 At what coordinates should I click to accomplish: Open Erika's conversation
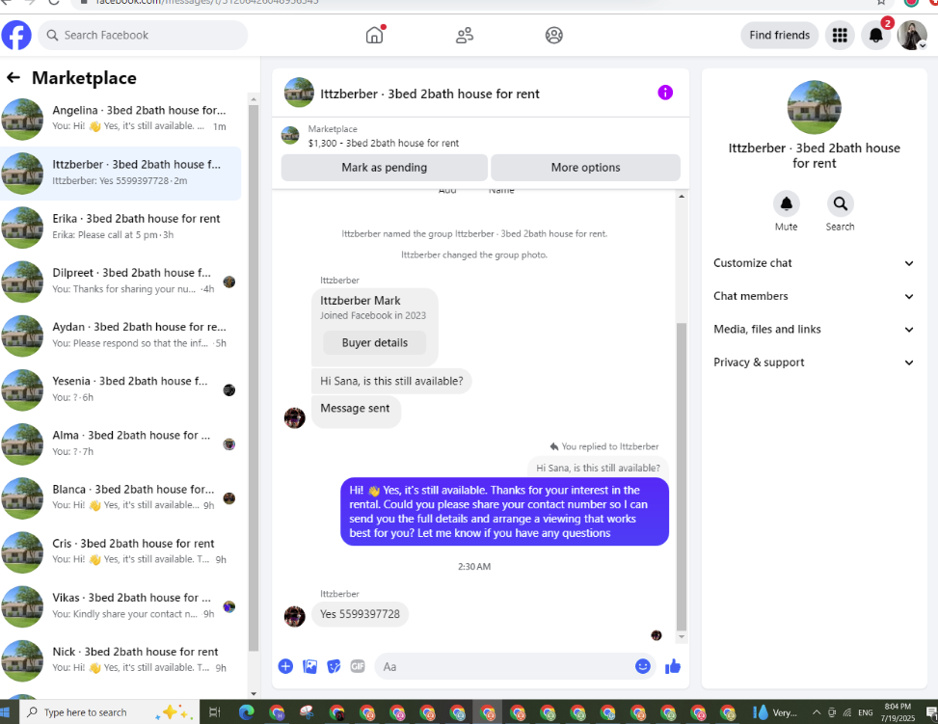tap(121, 228)
